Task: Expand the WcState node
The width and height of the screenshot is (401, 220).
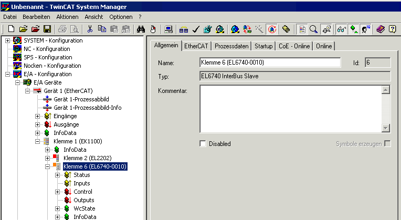Action: point(57,209)
